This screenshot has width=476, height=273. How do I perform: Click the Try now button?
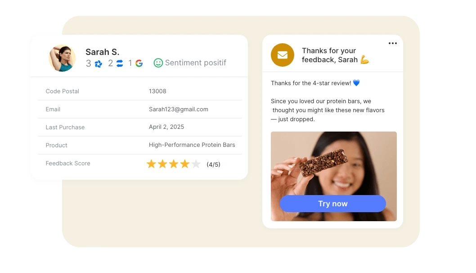point(333,204)
